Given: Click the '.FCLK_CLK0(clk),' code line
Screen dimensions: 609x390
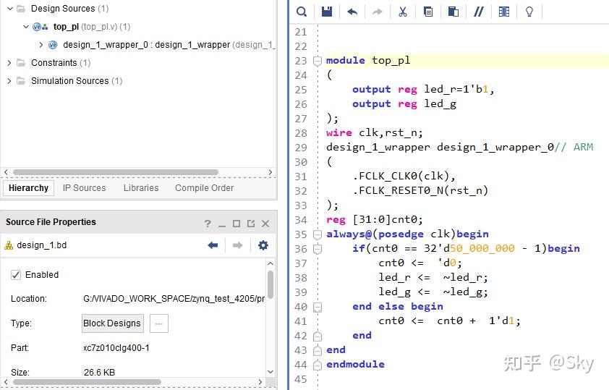Looking at the screenshot, I should pos(404,177).
